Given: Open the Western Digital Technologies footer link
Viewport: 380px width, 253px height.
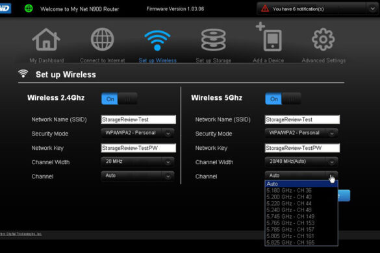Looking at the screenshot, I should pos(21,234).
